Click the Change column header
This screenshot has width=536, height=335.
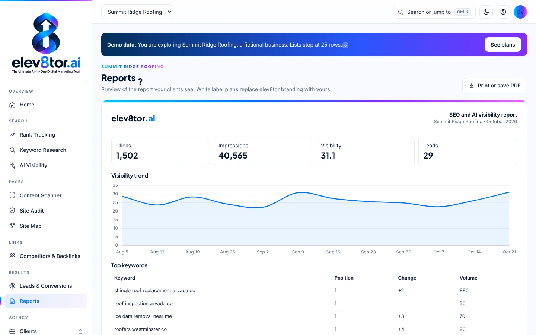(407, 278)
